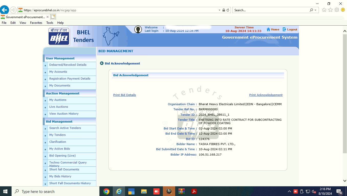This screenshot has width=347, height=196.
Task: Open AnyDesk from the taskbar
Action: point(156,191)
